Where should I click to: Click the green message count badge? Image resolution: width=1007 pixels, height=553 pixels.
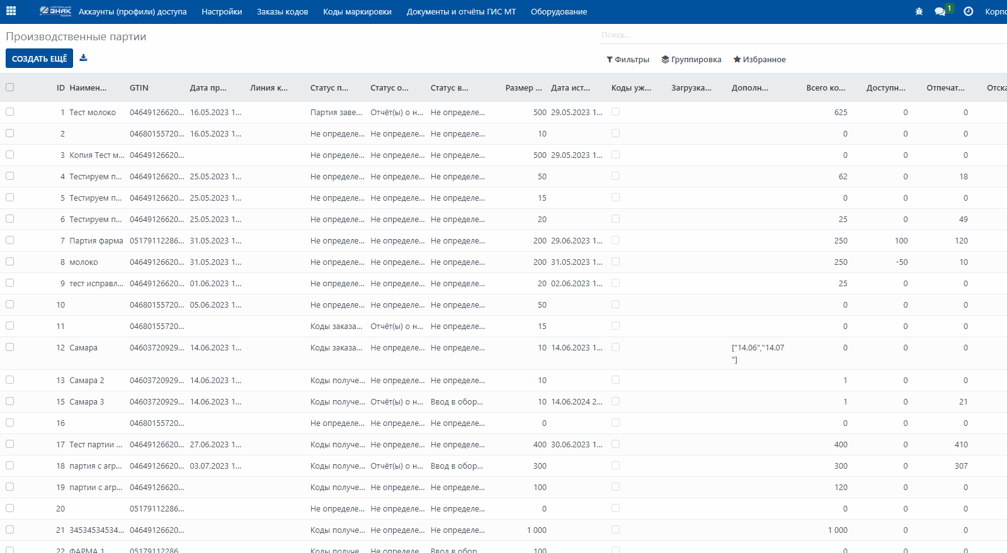pyautogui.click(x=949, y=8)
